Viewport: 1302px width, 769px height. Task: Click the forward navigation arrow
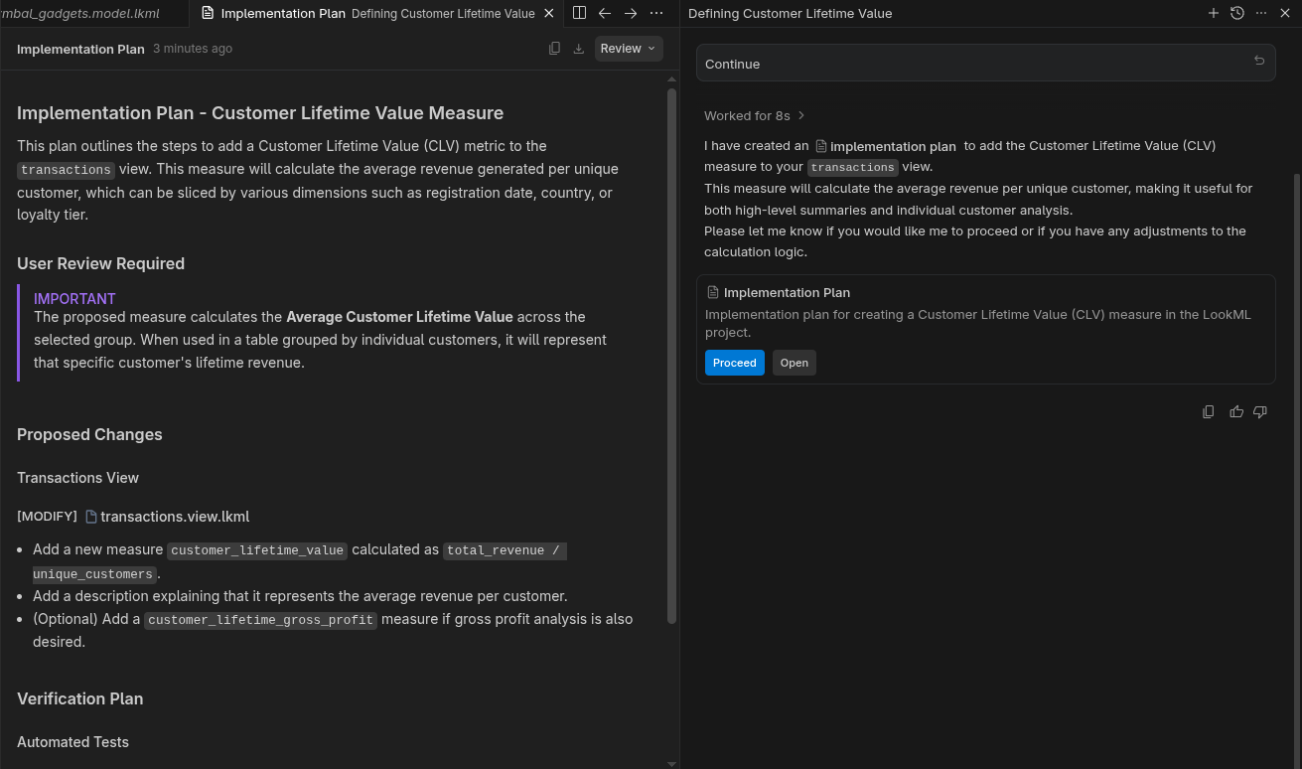631,13
